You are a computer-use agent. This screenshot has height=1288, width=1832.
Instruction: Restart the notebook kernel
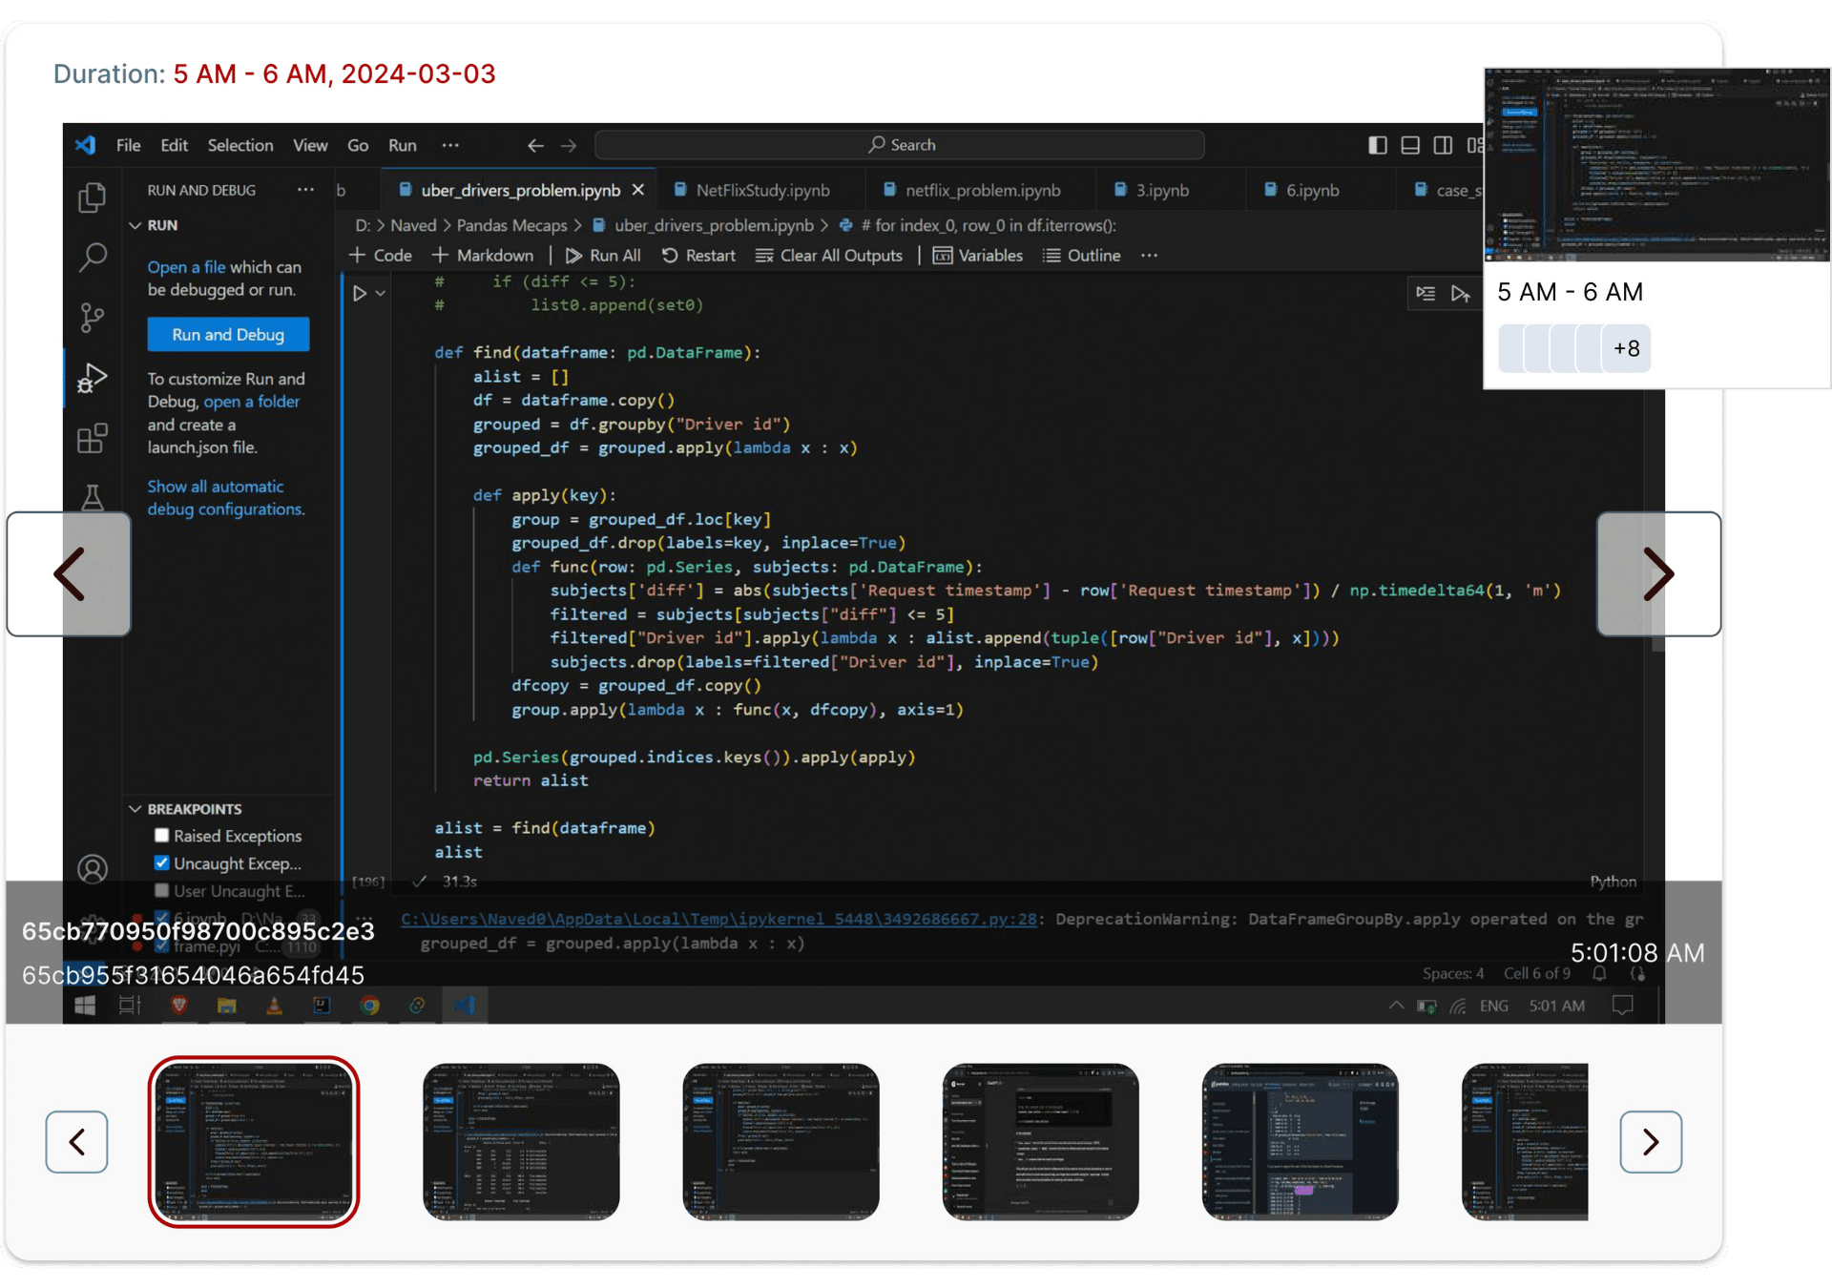point(698,256)
